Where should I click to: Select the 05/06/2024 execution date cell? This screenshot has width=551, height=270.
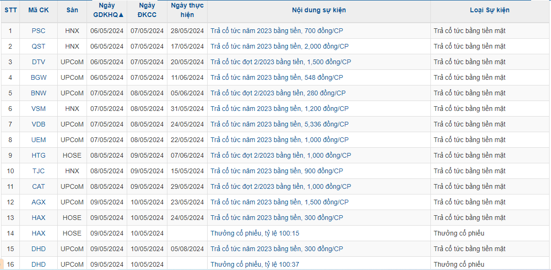point(187,93)
